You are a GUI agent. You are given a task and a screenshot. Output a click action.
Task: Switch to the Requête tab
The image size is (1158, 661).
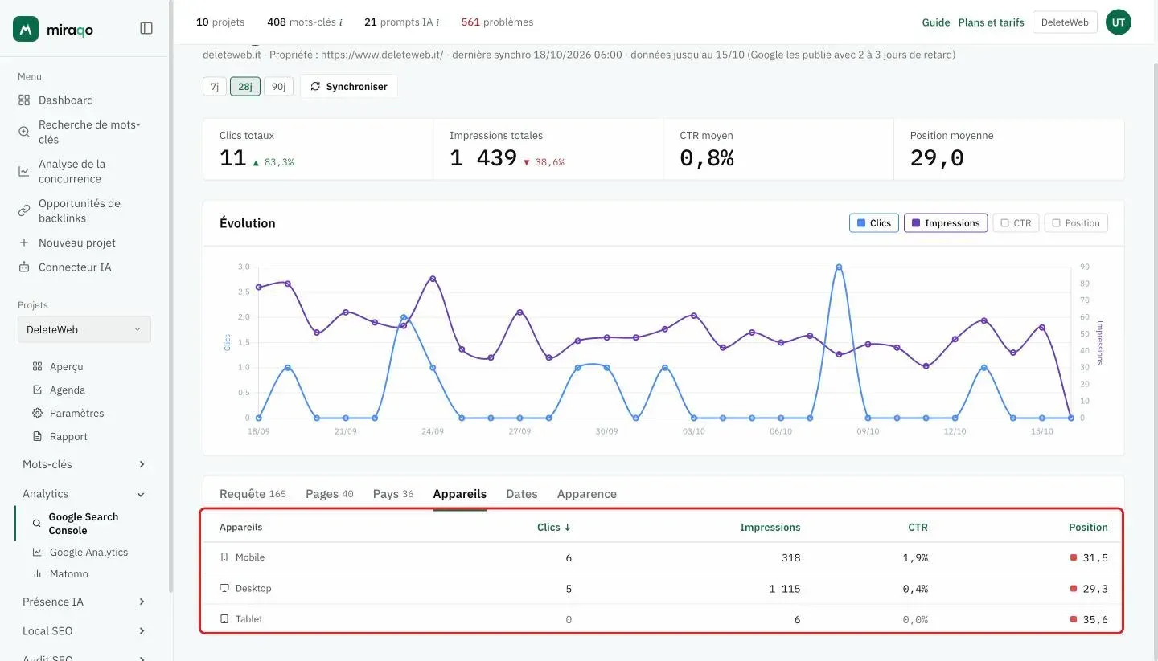253,494
